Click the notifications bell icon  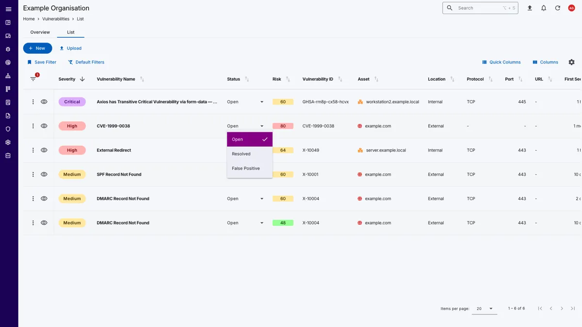(544, 8)
